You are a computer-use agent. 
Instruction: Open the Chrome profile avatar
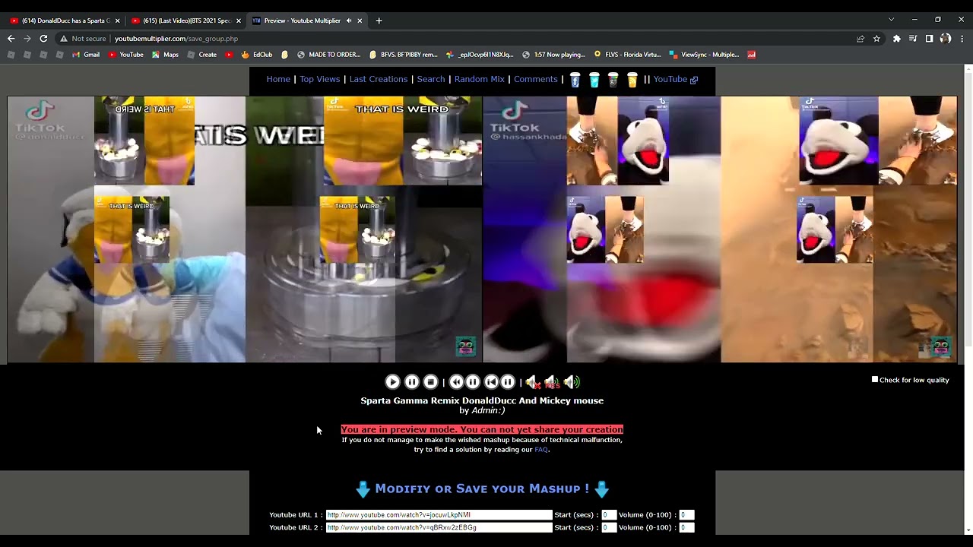tap(945, 39)
